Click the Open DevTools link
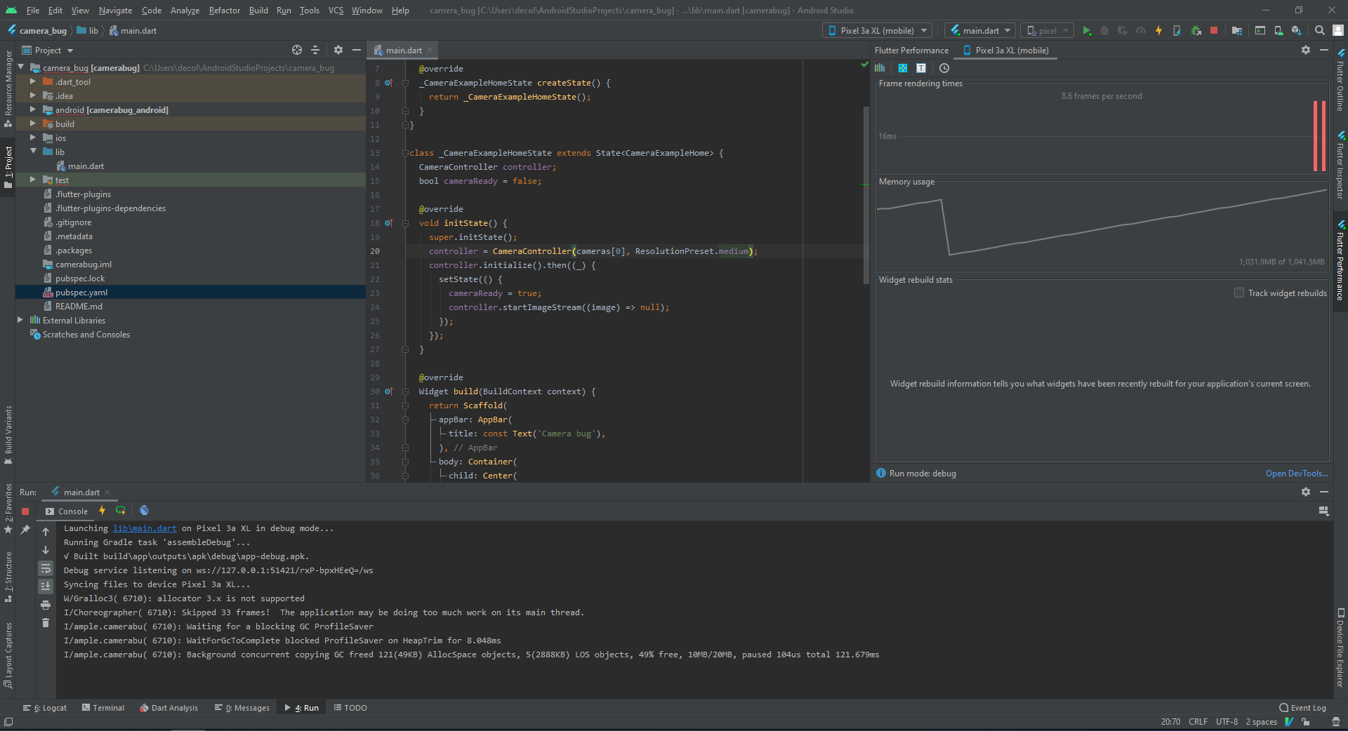The width and height of the screenshot is (1348, 731). point(1296,473)
